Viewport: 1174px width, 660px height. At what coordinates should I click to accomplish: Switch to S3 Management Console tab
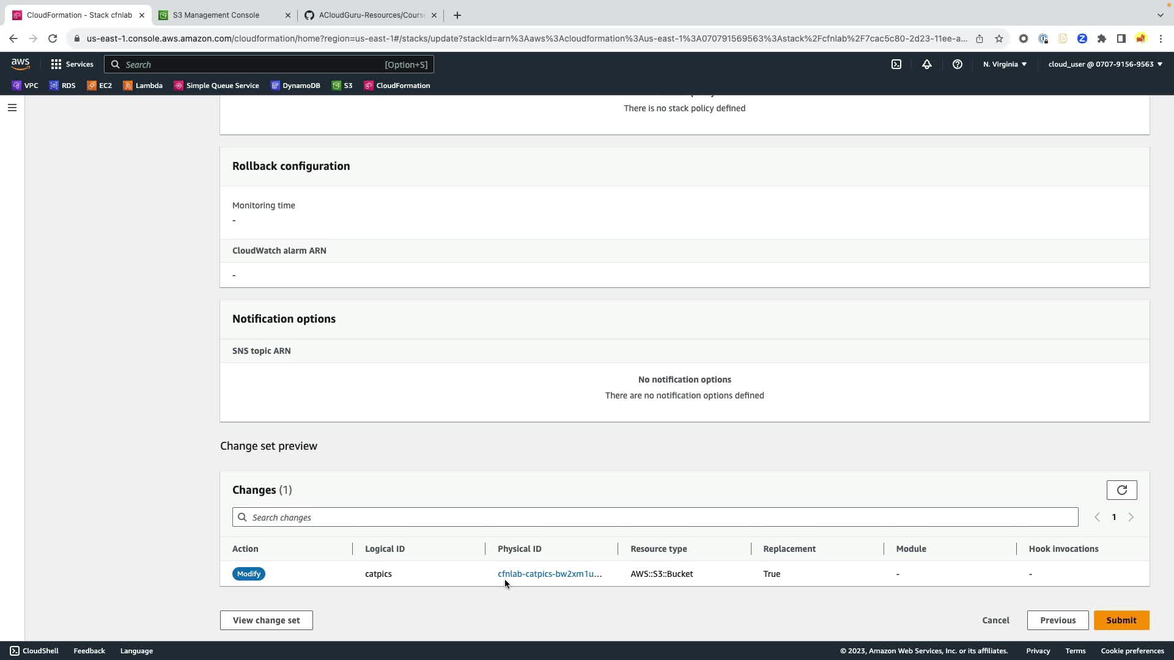pos(216,15)
